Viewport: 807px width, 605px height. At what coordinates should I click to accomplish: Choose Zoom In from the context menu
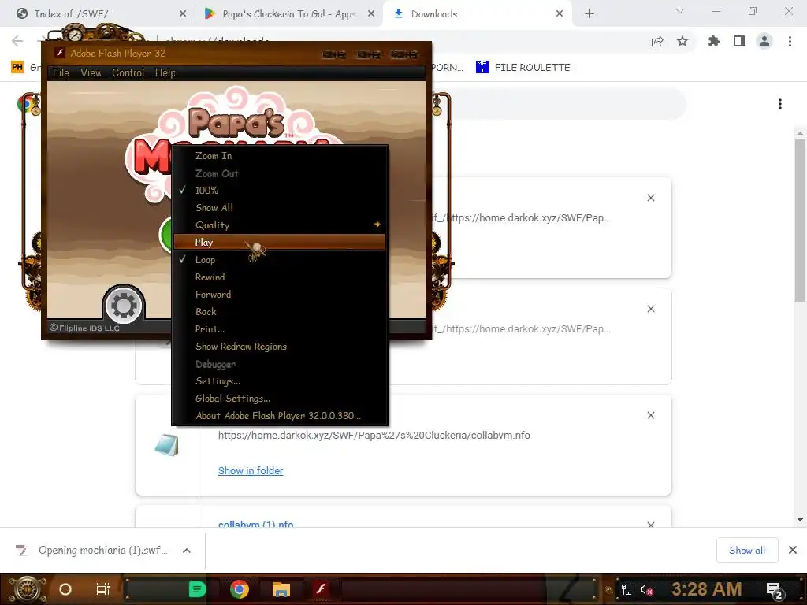(280, 156)
